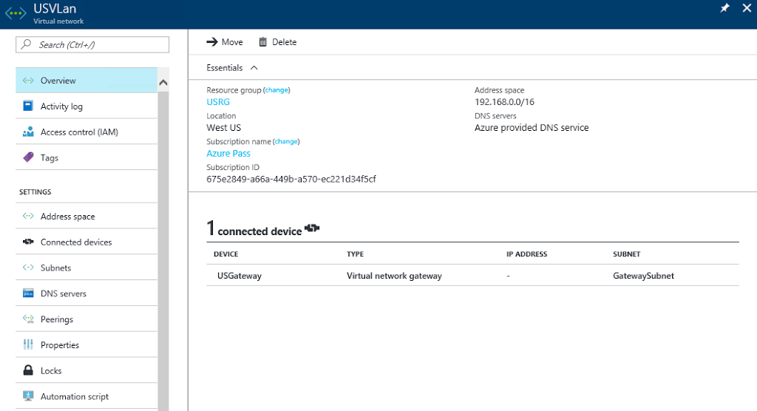Open the Properties settings item
This screenshot has height=411, width=757.
(86, 344)
